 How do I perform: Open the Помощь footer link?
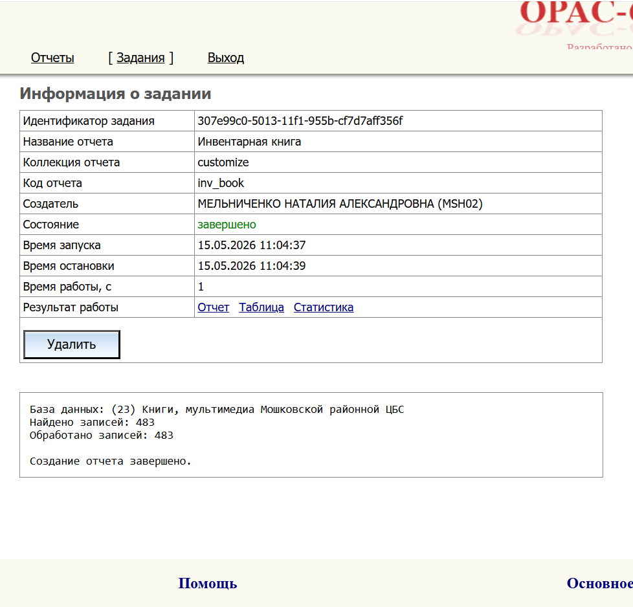pos(208,583)
